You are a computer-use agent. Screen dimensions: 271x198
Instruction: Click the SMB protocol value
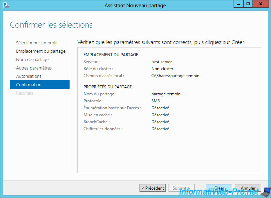click(x=156, y=101)
